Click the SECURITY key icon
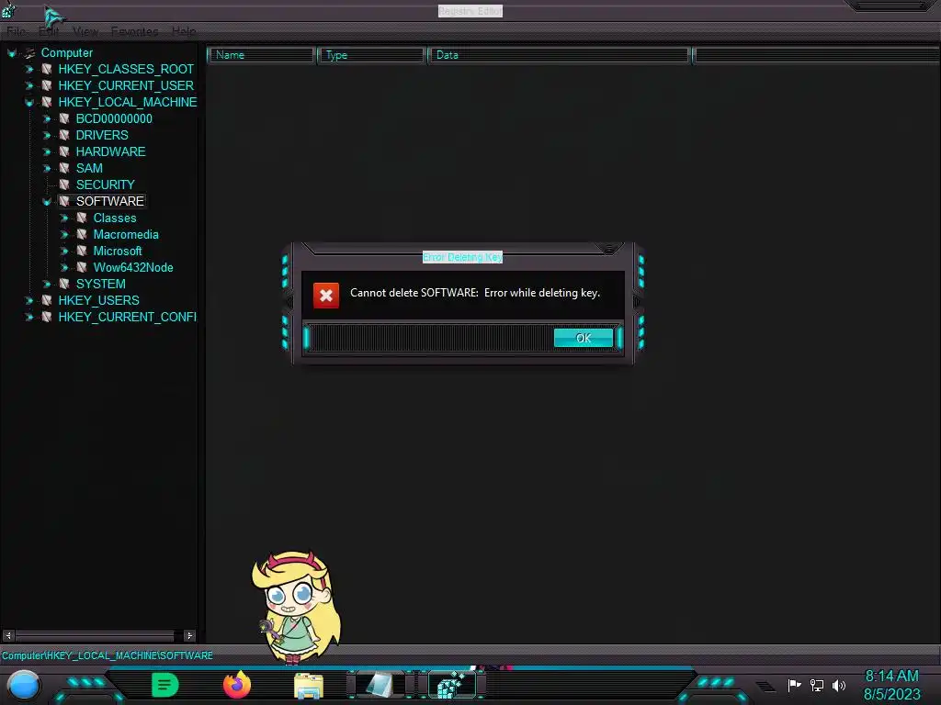Image resolution: width=941 pixels, height=705 pixels. click(x=64, y=185)
